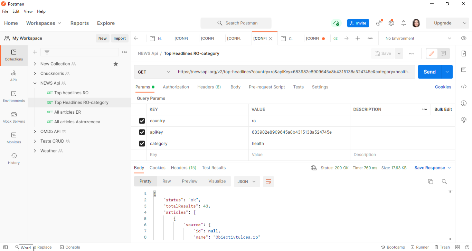Click the Search Postman field
472x251 pixels.
236,23
